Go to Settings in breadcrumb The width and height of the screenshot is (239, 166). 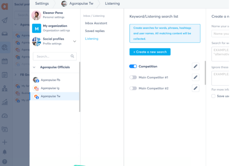[x=42, y=4]
